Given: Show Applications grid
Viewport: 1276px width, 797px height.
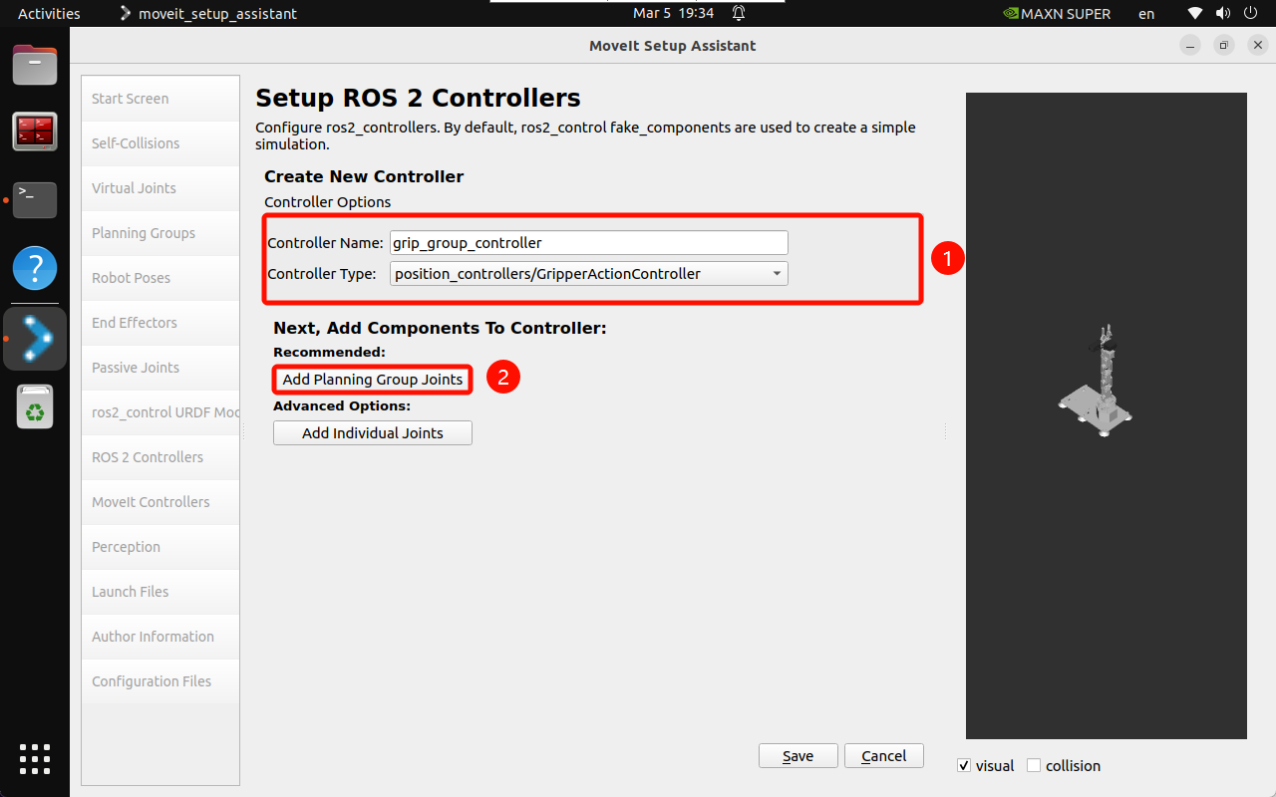Looking at the screenshot, I should pyautogui.click(x=35, y=758).
